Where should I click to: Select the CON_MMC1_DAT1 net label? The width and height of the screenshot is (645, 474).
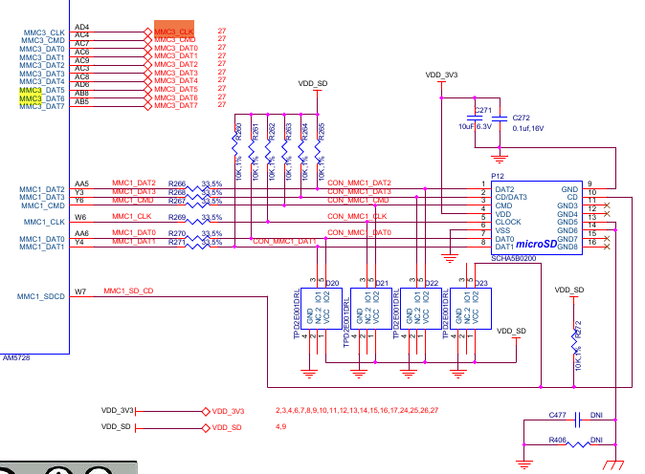click(284, 241)
